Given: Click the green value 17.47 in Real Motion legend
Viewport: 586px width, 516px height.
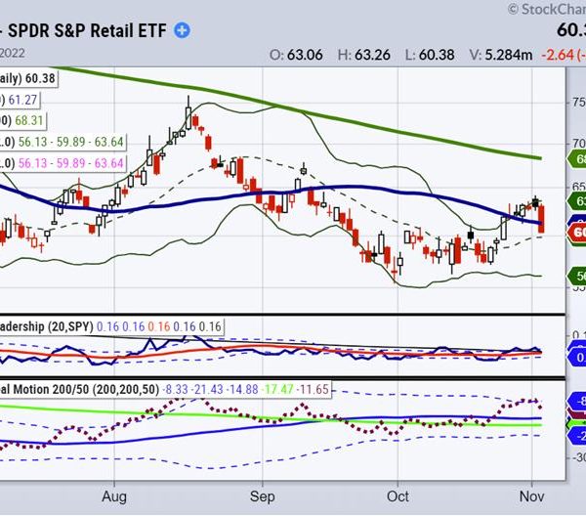Looking at the screenshot, I should coord(278,389).
